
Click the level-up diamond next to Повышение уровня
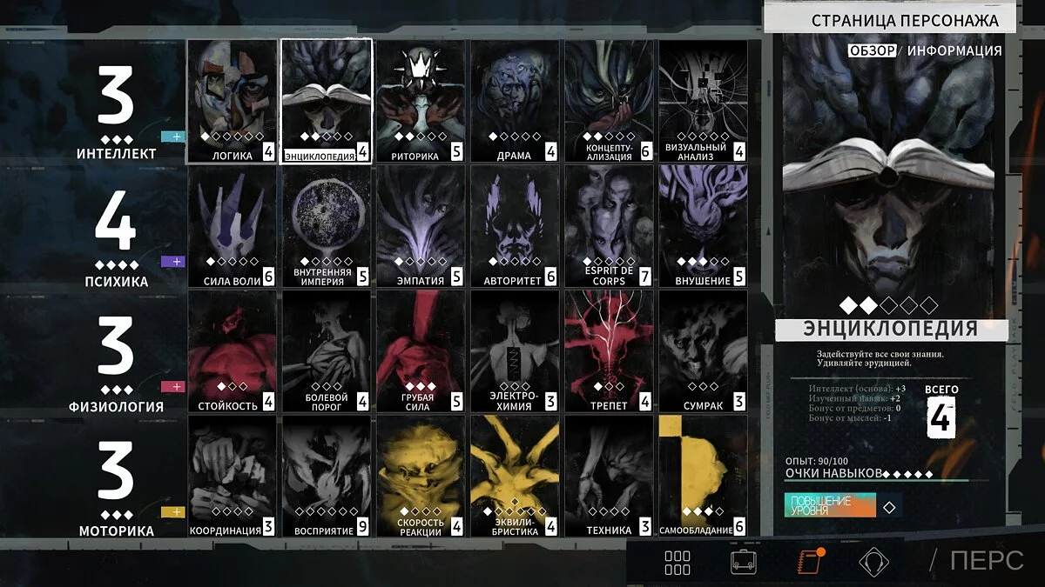pos(889,507)
